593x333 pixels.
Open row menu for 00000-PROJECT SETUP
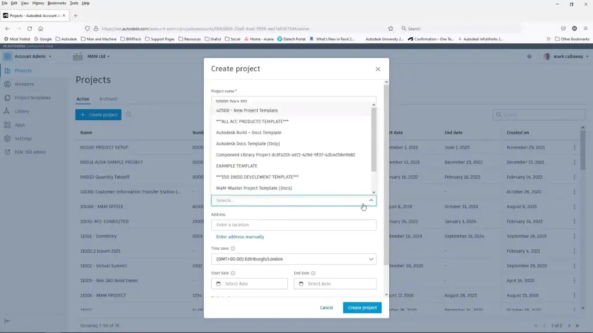pyautogui.click(x=574, y=147)
